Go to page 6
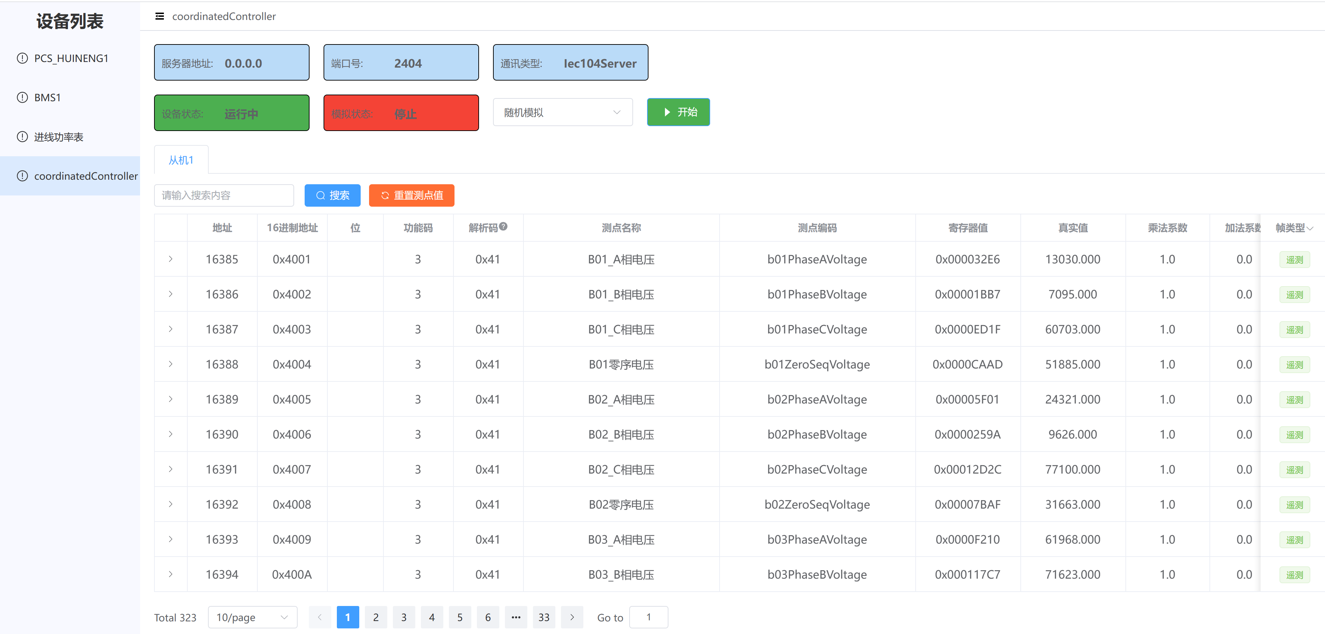This screenshot has width=1325, height=634. click(488, 617)
